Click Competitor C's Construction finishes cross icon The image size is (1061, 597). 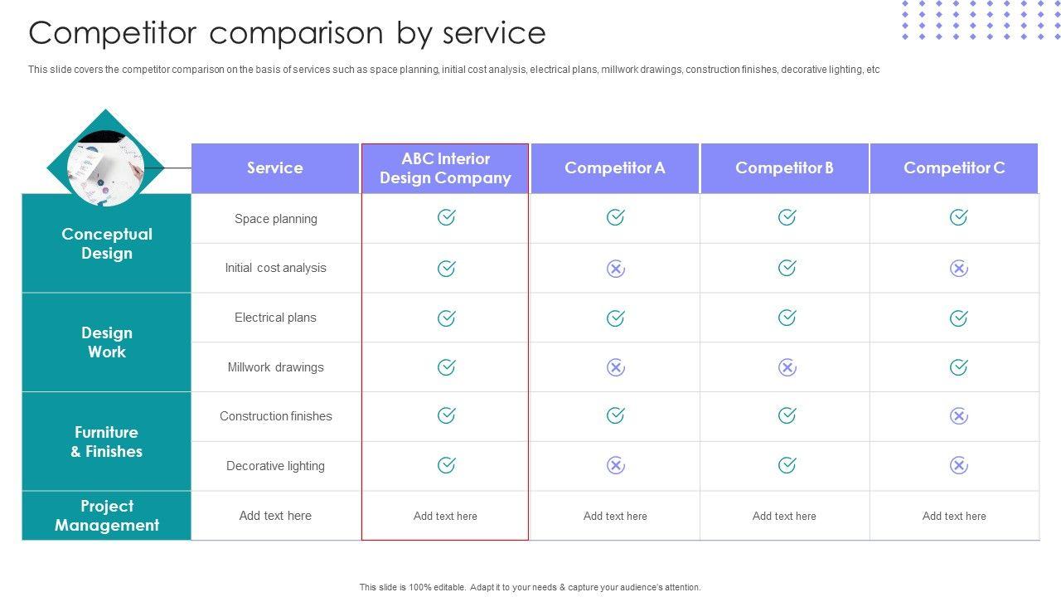pos(958,416)
